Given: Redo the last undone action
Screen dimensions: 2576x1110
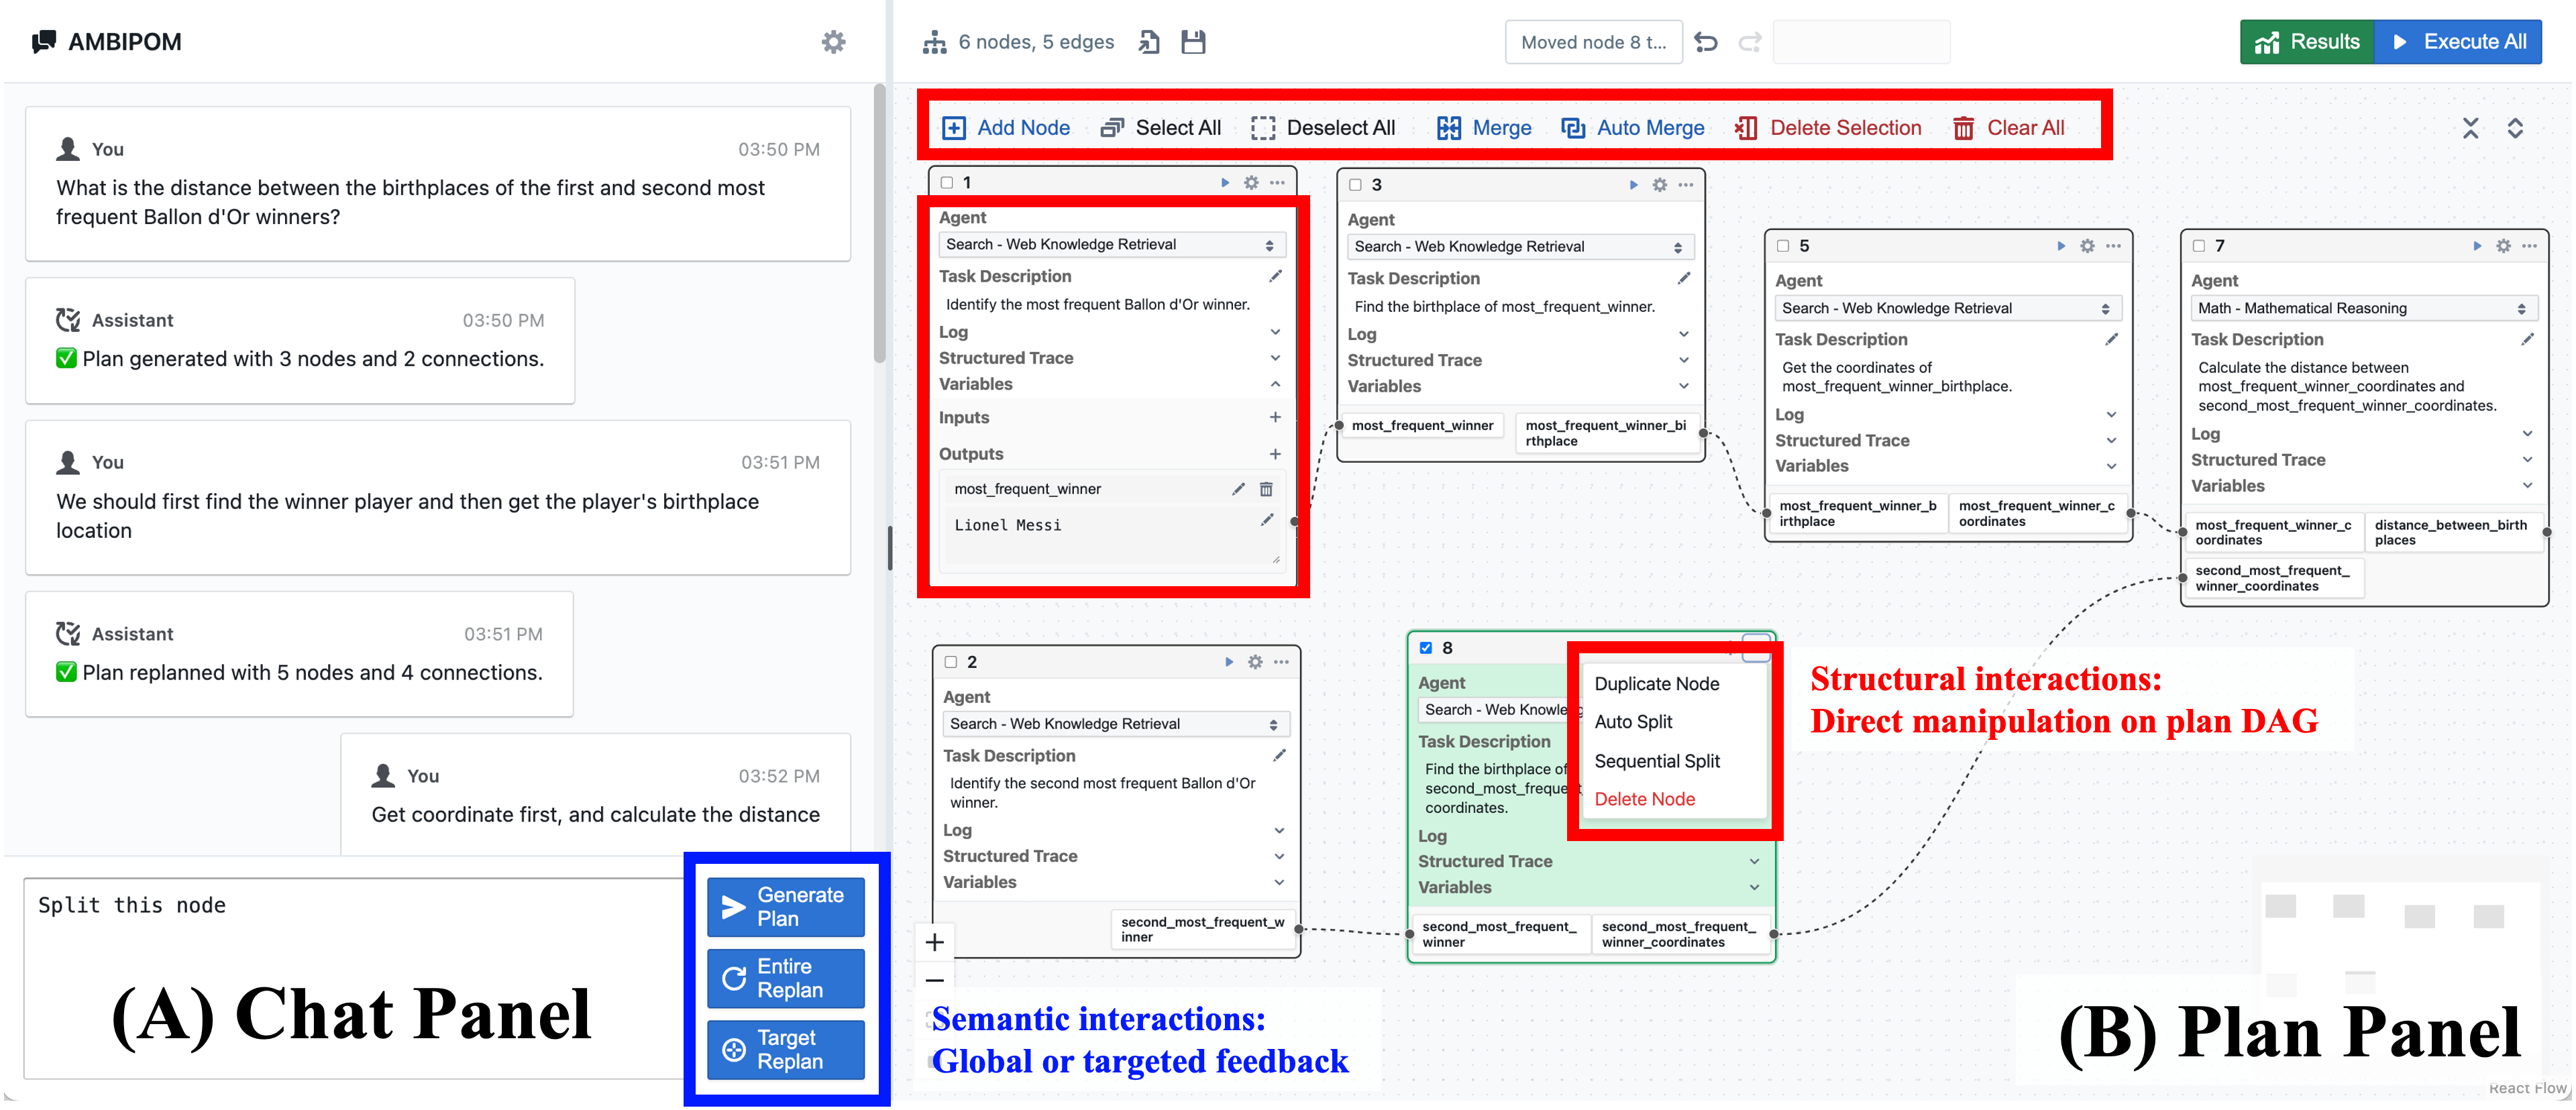Looking at the screenshot, I should pyautogui.click(x=1749, y=42).
